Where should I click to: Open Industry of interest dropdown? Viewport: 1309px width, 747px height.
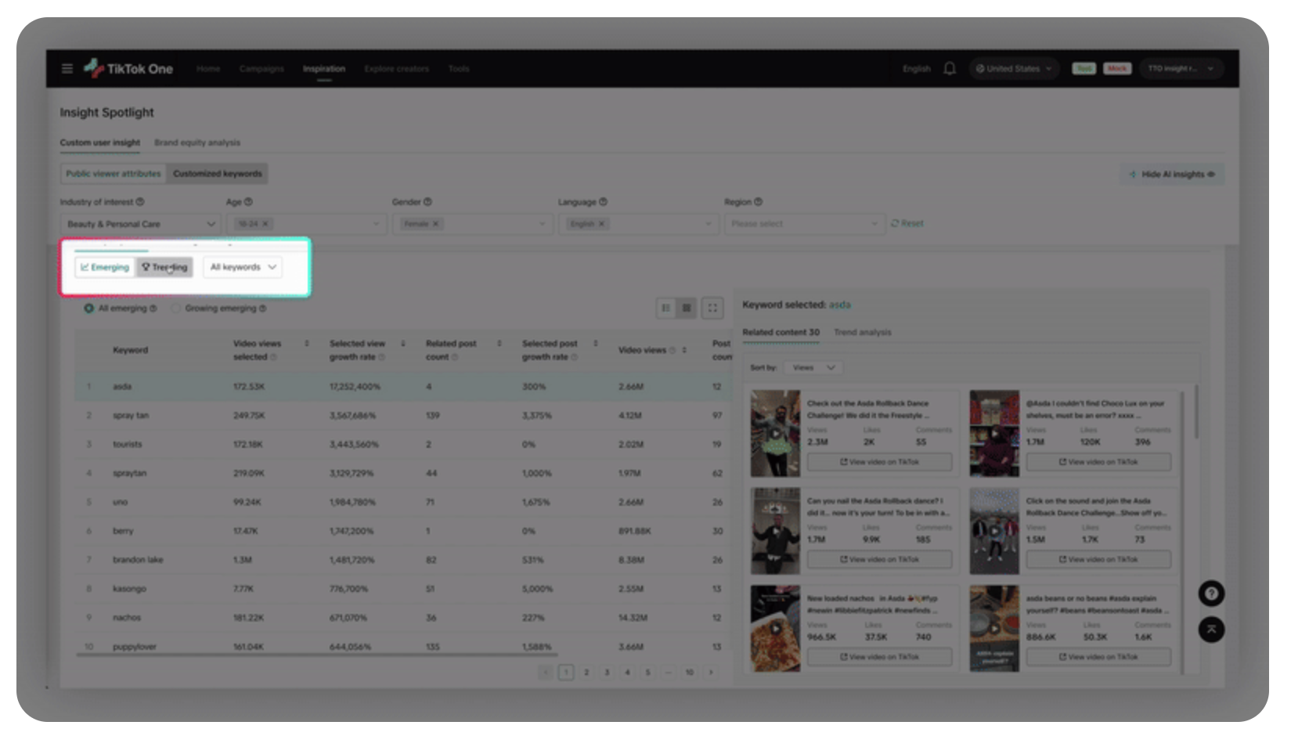point(141,224)
